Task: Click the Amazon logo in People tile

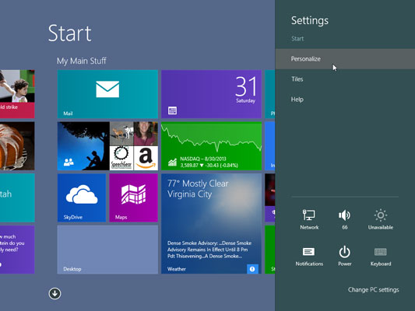Action: click(146, 158)
